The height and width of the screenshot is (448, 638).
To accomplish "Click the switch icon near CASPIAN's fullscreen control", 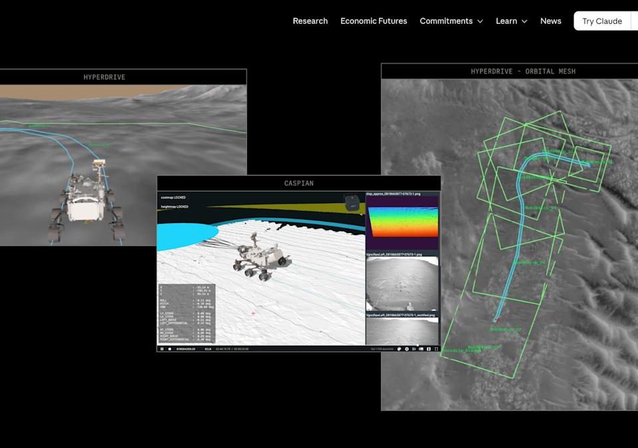I will pyautogui.click(x=429, y=348).
